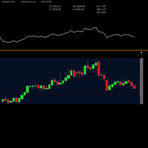The width and height of the screenshot is (148, 148).
Task: Click the 'OH: 1.57' value
Action: (102, 9)
